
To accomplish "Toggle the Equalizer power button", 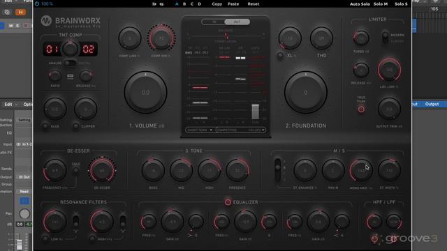I will (228, 202).
